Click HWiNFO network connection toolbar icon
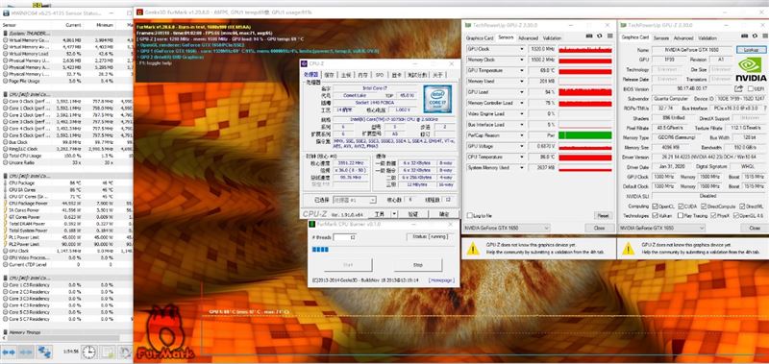769x364 pixels. [x=44, y=352]
